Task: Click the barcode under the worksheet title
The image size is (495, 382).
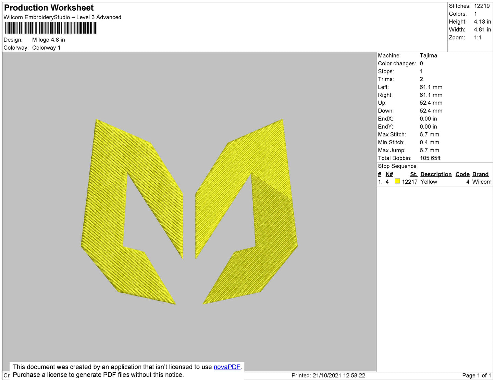Action: 51,28
